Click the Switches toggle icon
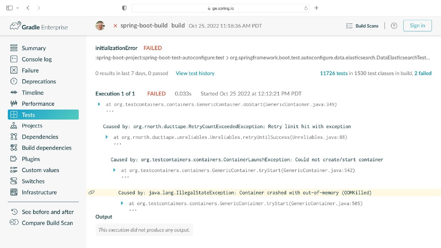Image resolution: width=441 pixels, height=248 pixels. click(14, 181)
